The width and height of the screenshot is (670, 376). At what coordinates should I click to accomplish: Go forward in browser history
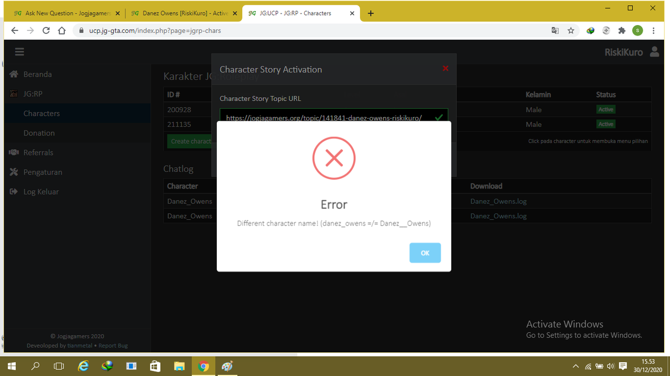pos(30,31)
